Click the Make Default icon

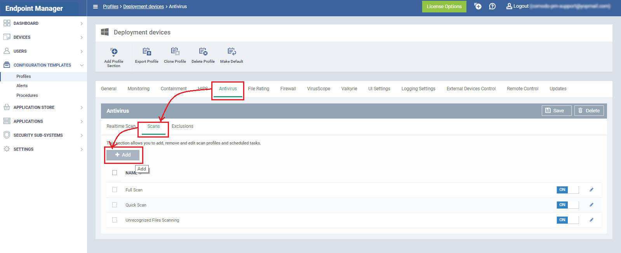point(232,51)
